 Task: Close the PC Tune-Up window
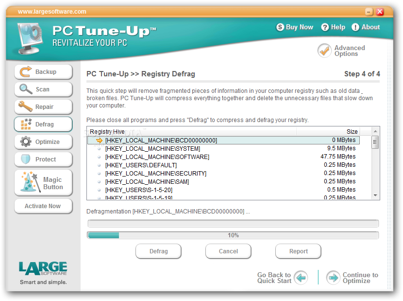(x=380, y=12)
